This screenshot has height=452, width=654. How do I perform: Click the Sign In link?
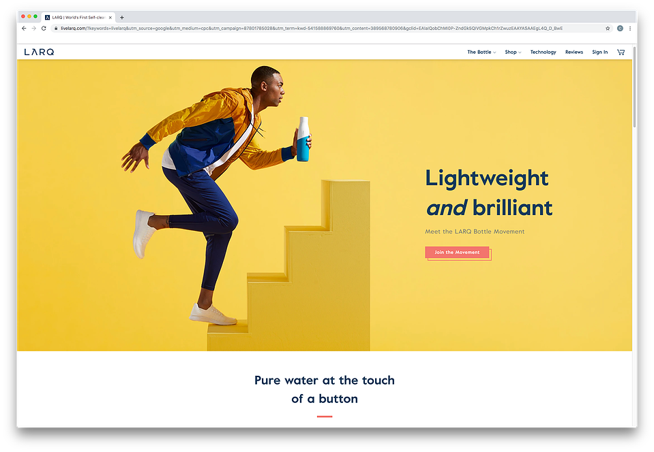pyautogui.click(x=599, y=52)
